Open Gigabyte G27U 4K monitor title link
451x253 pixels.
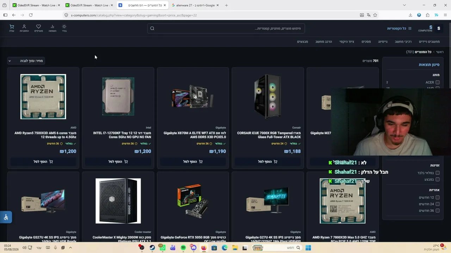click(273, 239)
